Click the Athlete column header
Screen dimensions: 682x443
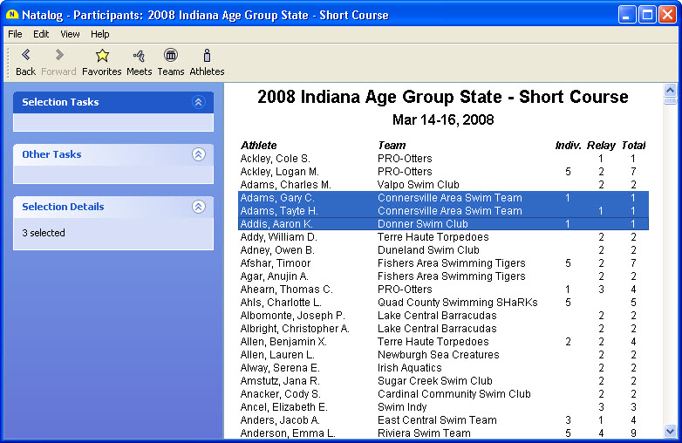[x=258, y=145]
